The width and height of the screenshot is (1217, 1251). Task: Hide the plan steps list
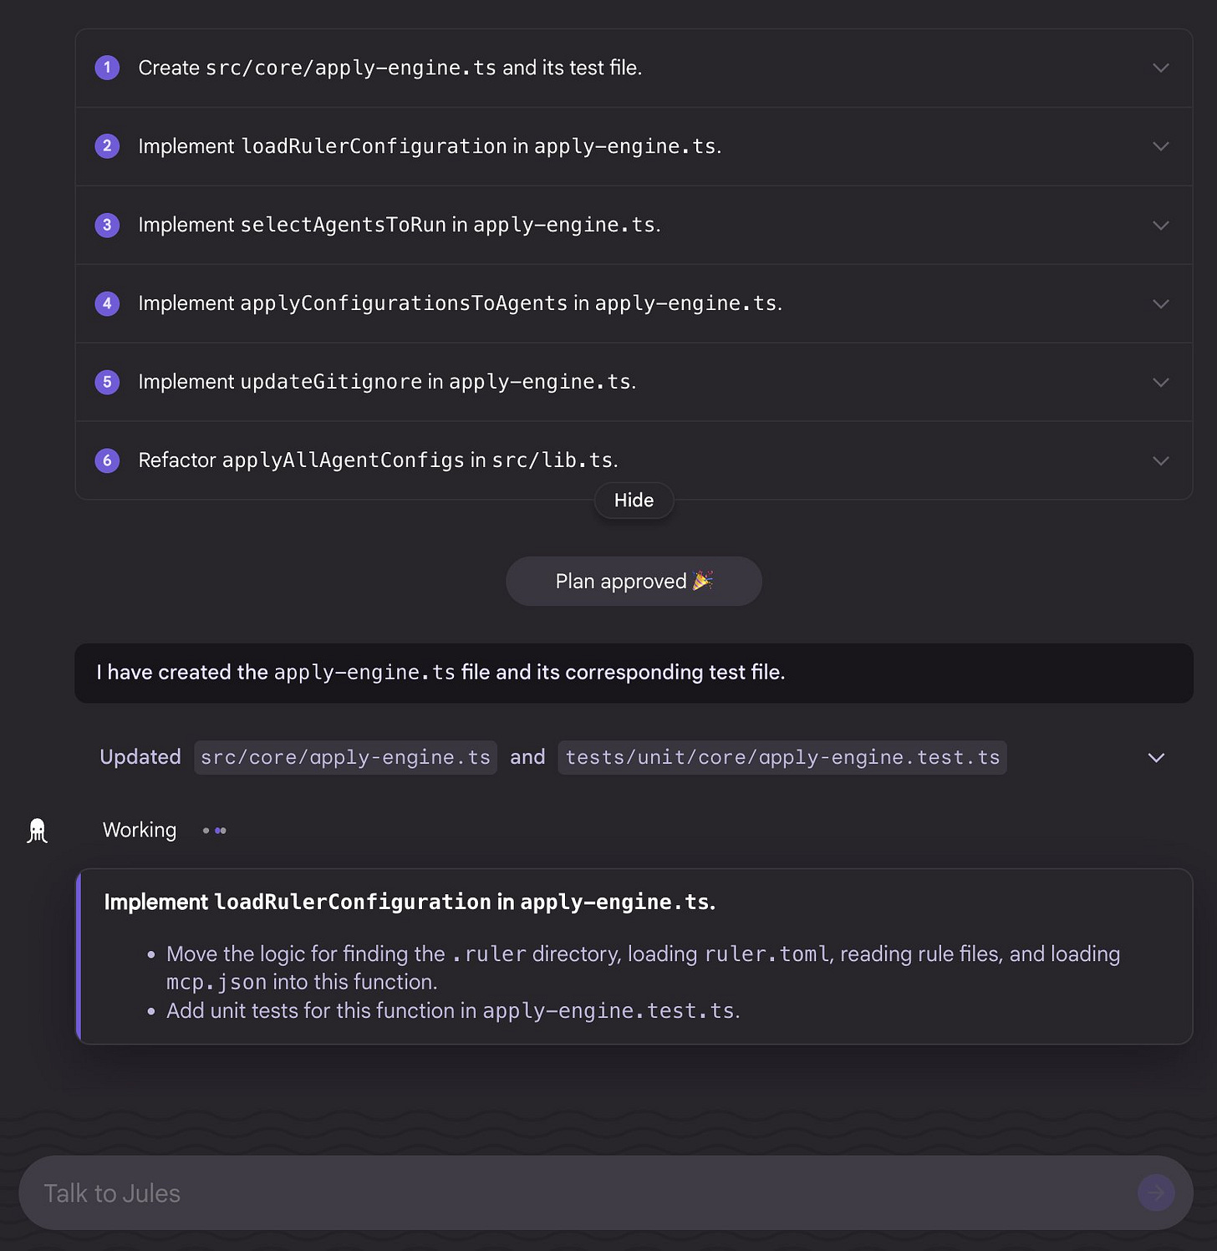pos(634,501)
